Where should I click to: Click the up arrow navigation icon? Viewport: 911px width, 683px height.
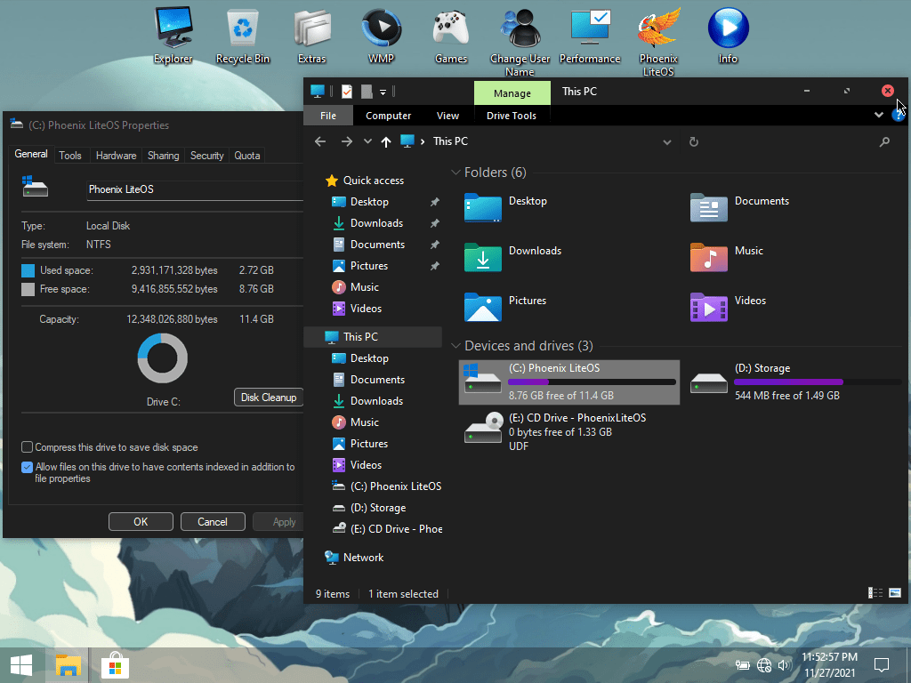coord(385,141)
